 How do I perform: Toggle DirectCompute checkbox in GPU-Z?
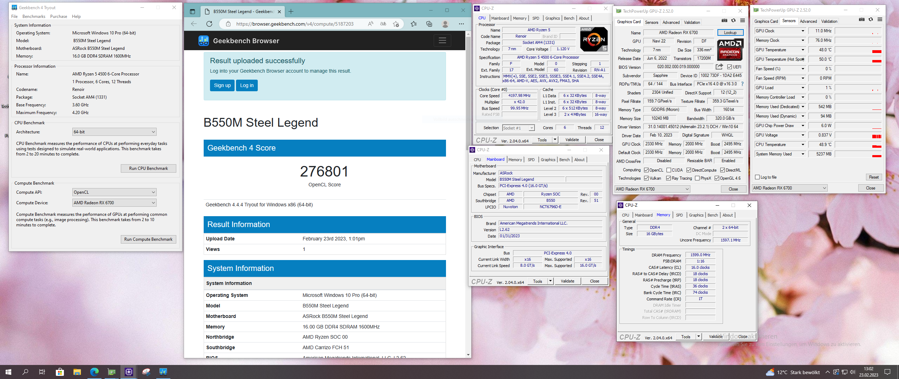pyautogui.click(x=689, y=170)
